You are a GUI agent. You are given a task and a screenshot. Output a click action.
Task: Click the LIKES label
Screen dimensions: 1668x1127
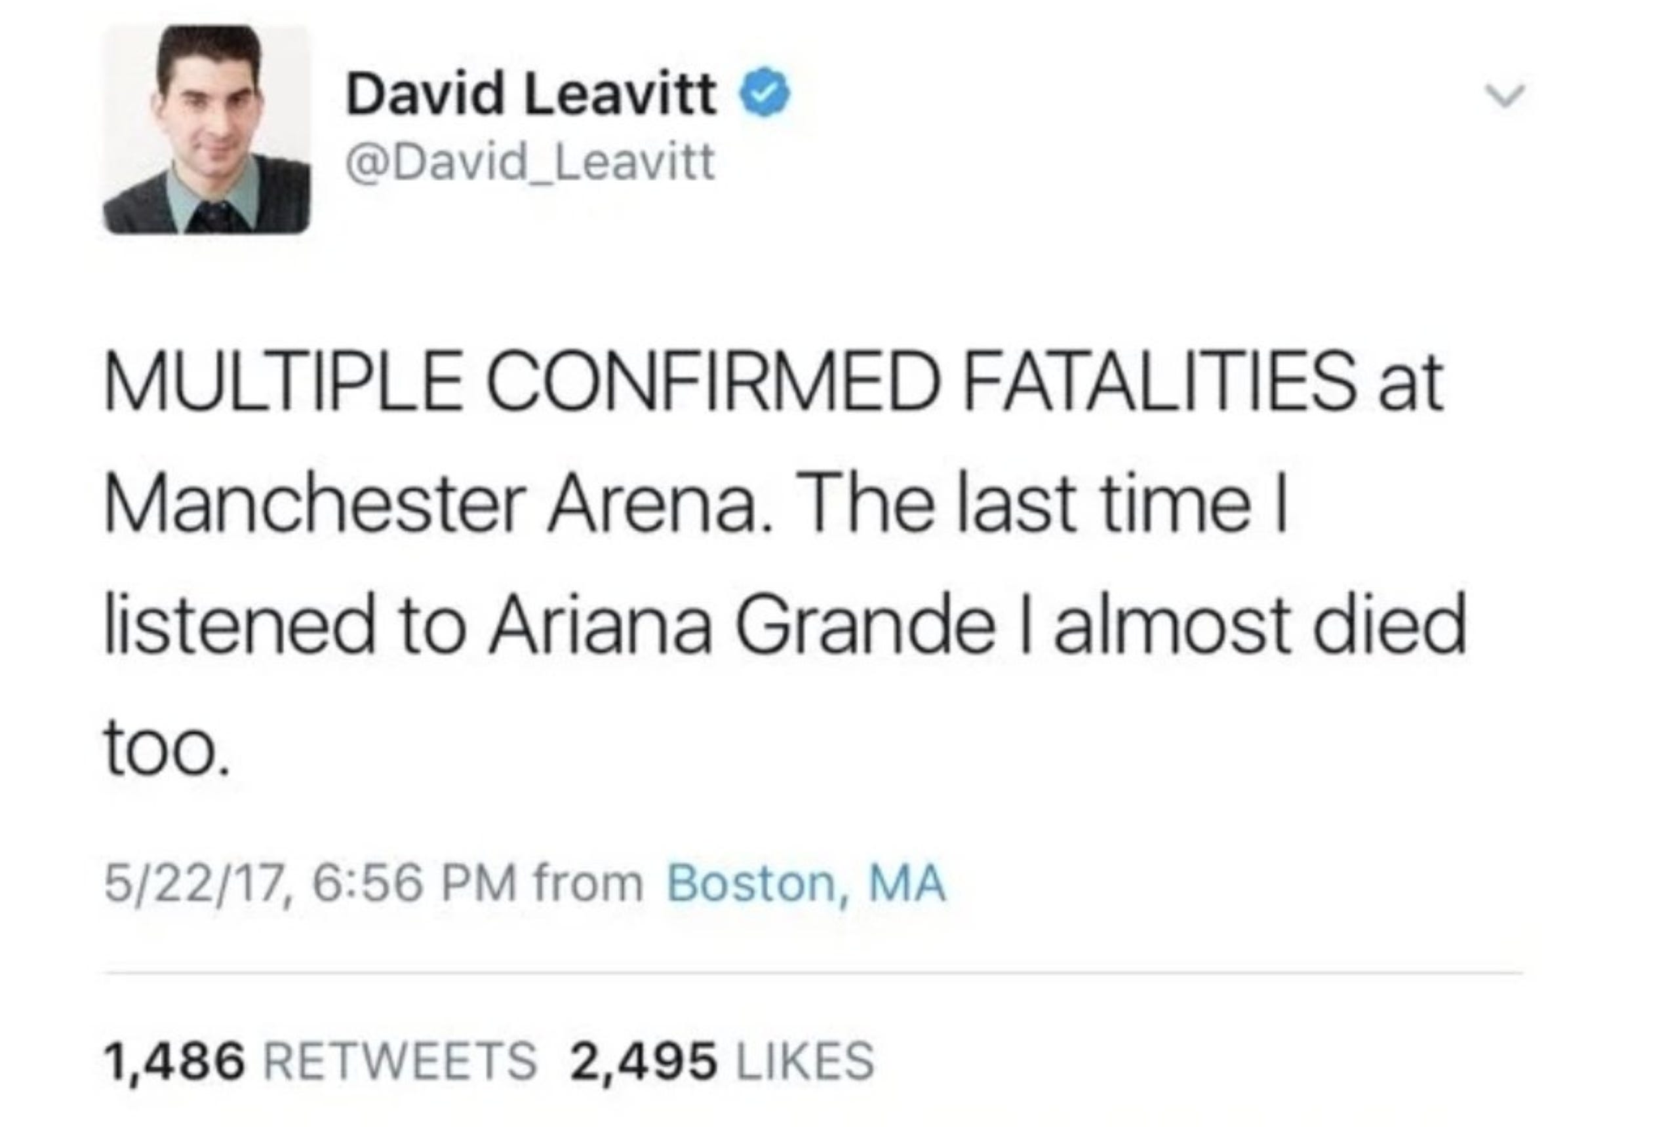coord(806,1061)
